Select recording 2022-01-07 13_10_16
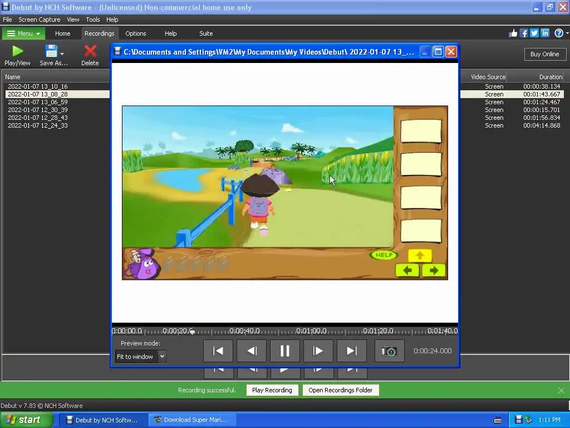This screenshot has height=428, width=570. [x=38, y=86]
